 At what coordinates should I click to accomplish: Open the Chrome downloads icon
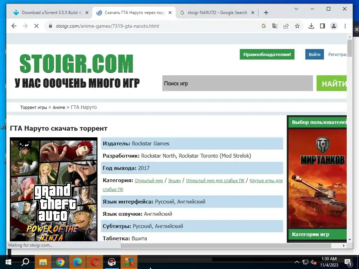pyautogui.click(x=311, y=26)
